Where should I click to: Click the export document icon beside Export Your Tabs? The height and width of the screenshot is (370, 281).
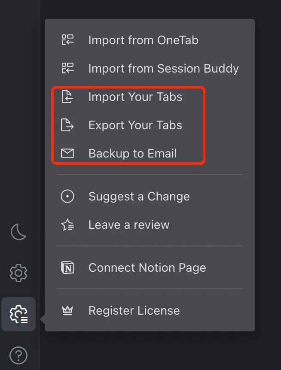[x=67, y=125]
